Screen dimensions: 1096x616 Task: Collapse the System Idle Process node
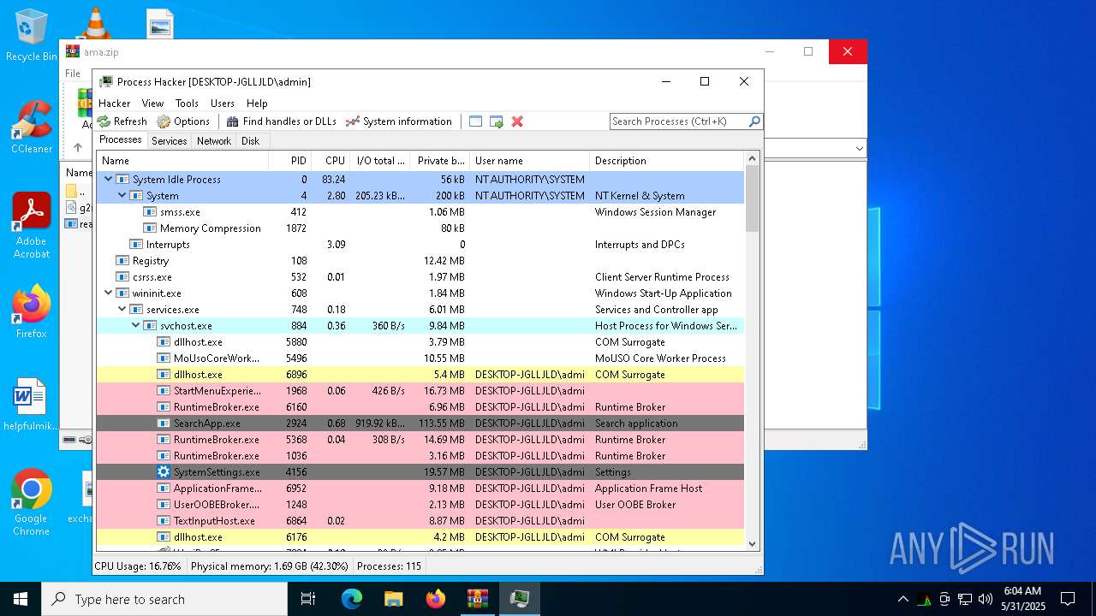pyautogui.click(x=109, y=180)
